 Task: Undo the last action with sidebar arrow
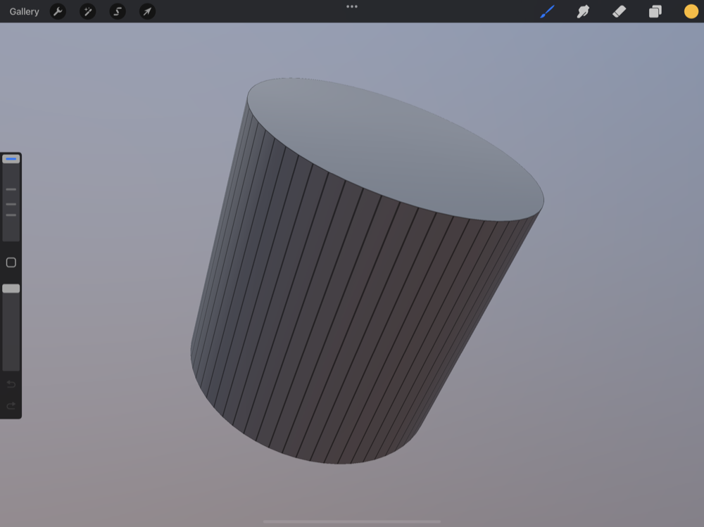pyautogui.click(x=11, y=384)
